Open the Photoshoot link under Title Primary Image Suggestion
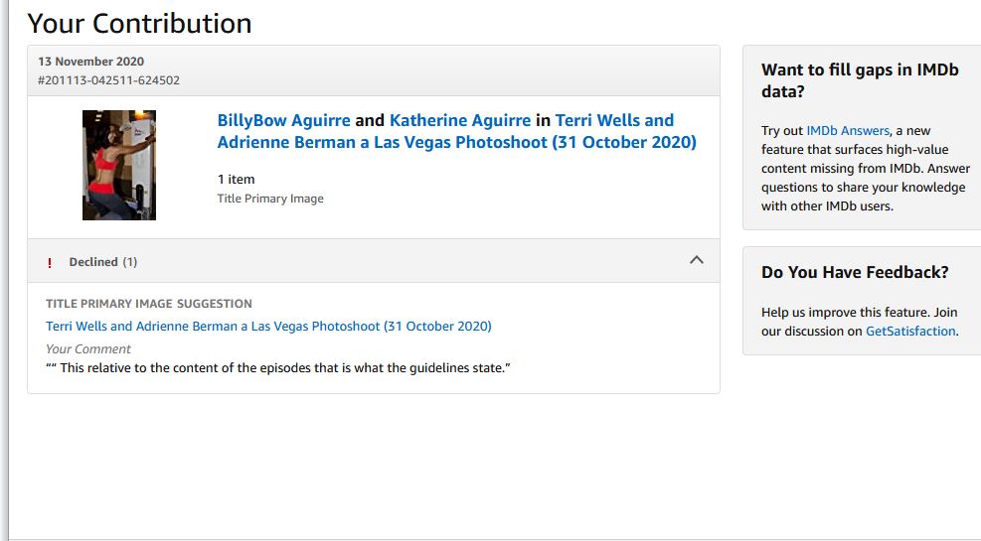The height and width of the screenshot is (541, 981). coord(268,327)
